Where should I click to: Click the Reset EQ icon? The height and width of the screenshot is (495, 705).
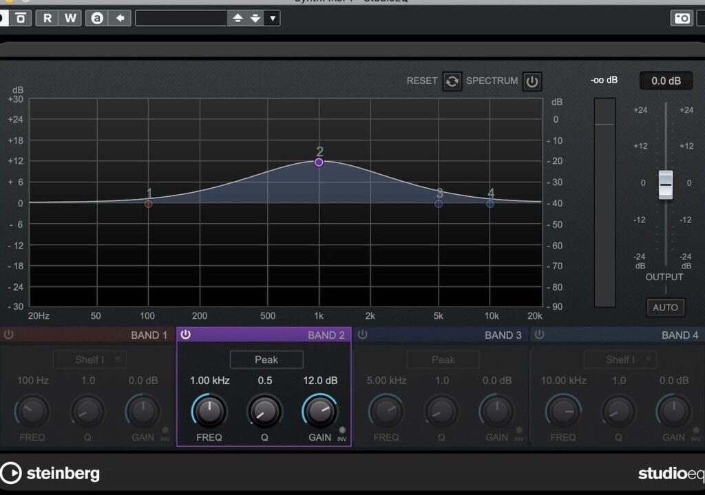pyautogui.click(x=452, y=81)
